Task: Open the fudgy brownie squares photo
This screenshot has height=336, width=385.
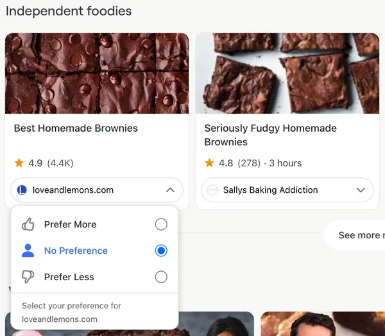Action: 287,73
